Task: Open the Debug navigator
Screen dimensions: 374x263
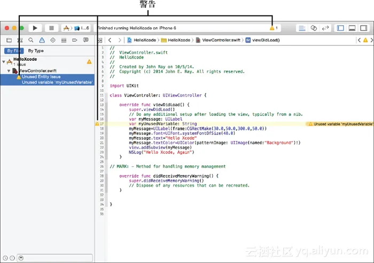Action: pos(64,40)
